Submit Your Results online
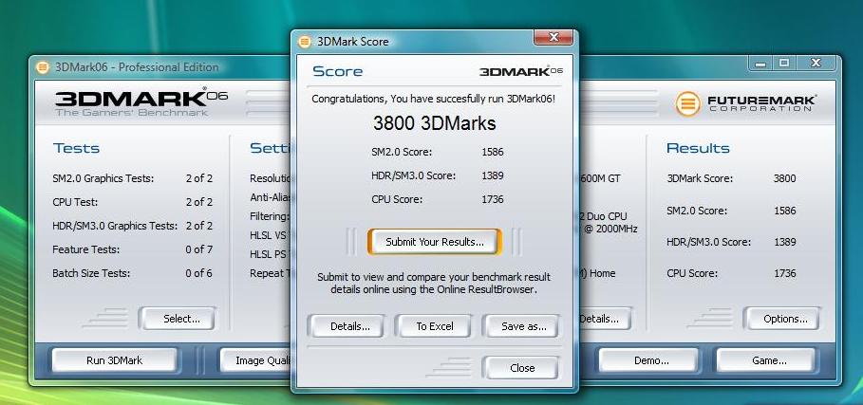 pyautogui.click(x=435, y=242)
